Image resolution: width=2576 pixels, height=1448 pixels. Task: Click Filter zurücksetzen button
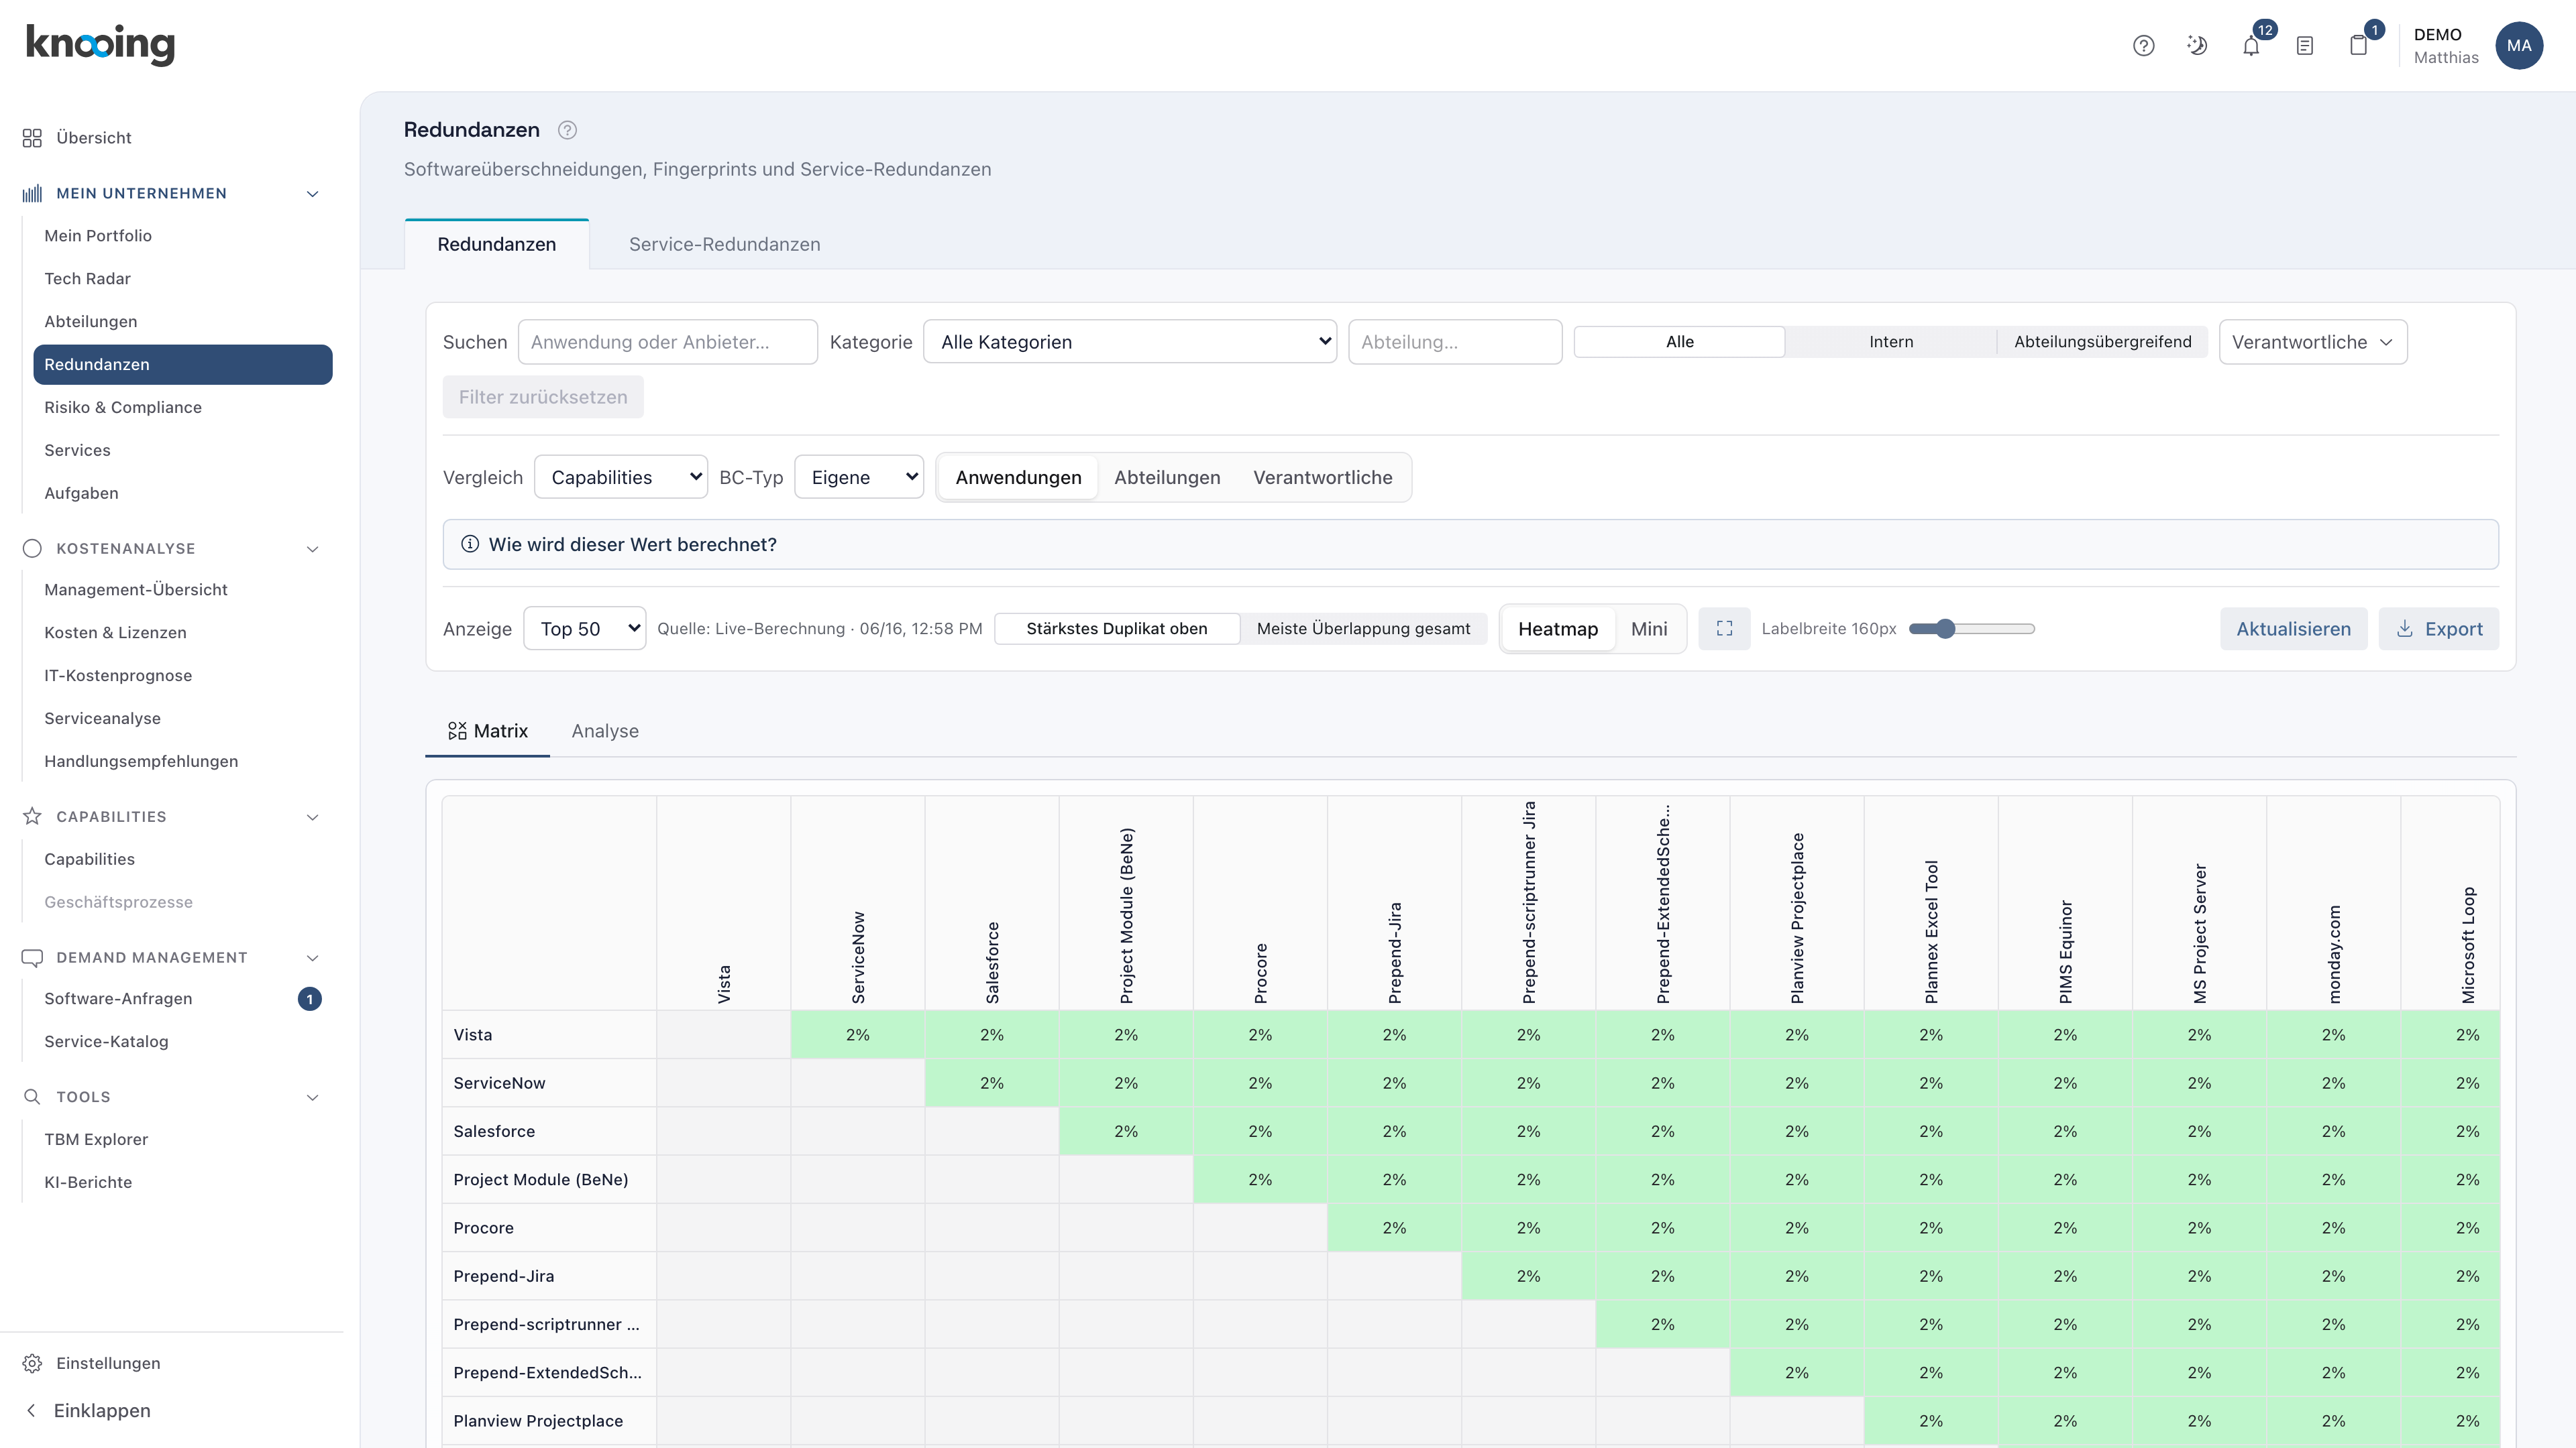[543, 398]
